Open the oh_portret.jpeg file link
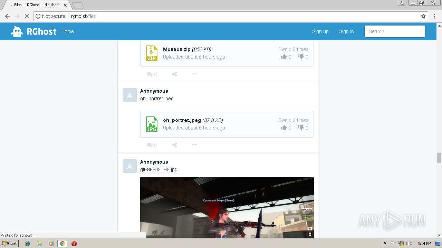The width and height of the screenshot is (442, 248). (182, 120)
